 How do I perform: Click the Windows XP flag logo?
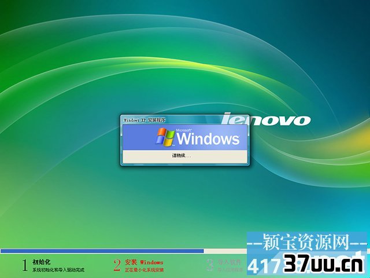click(x=165, y=137)
